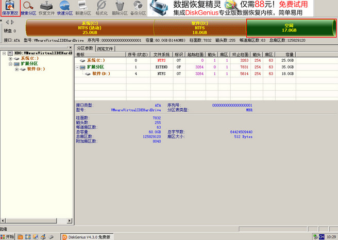Click the 开始 Start button on the taskbar
The height and width of the screenshot is (240, 338).
(x=8, y=236)
